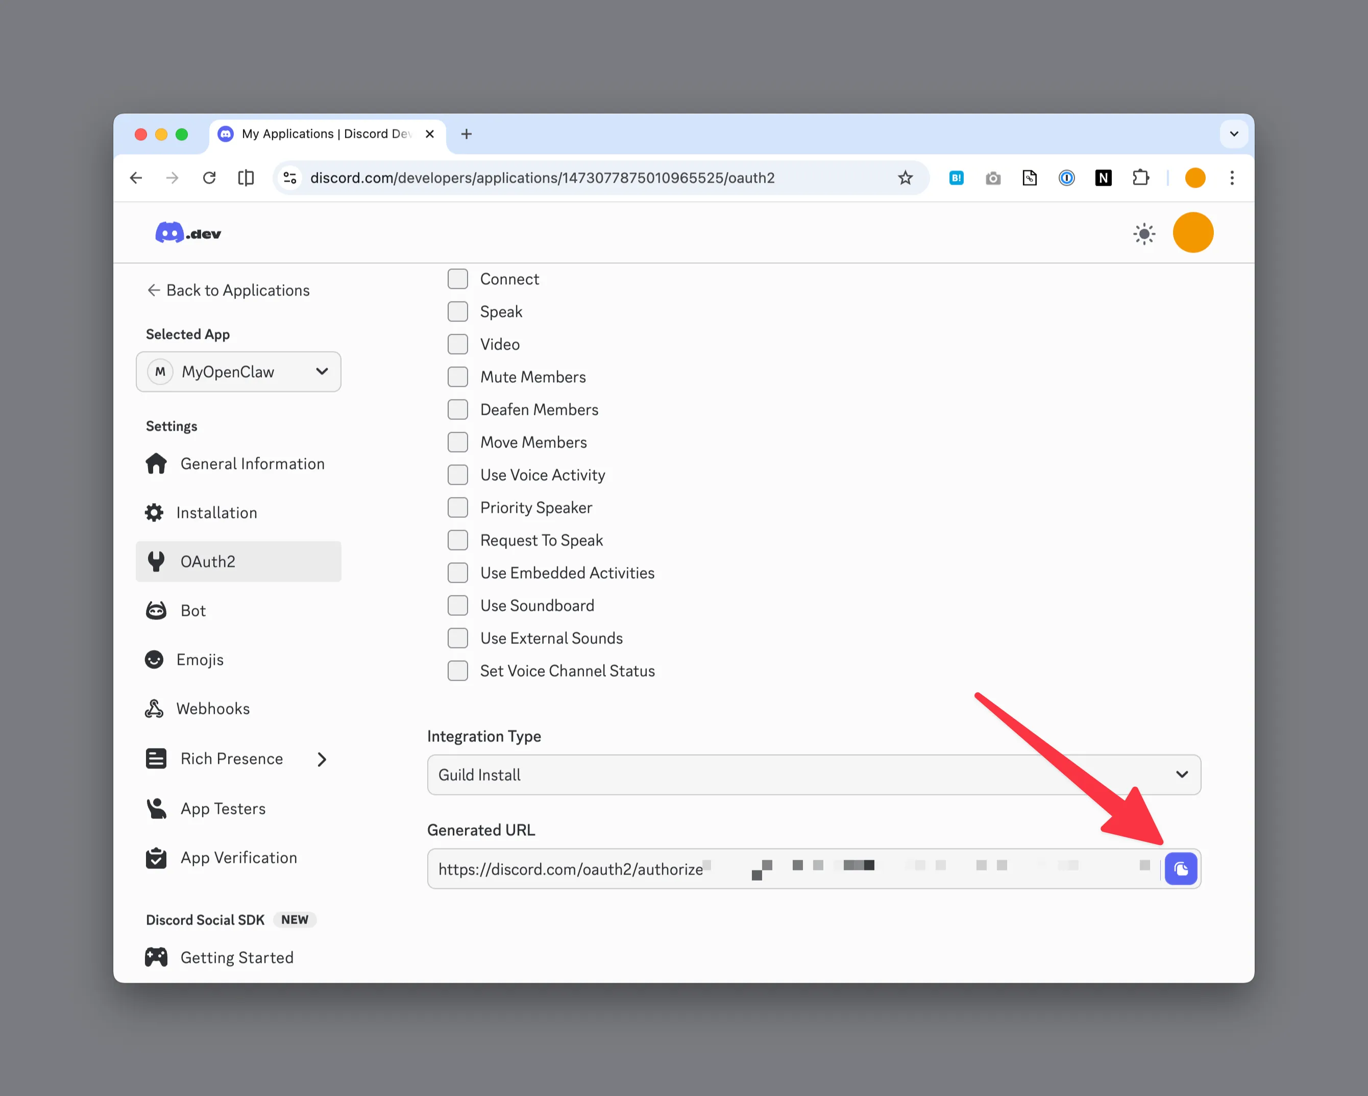Enable the Connect permission checkbox

coord(457,279)
